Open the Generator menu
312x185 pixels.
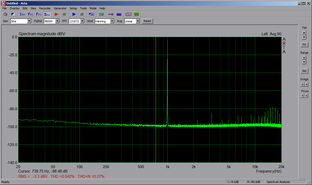click(x=60, y=8)
